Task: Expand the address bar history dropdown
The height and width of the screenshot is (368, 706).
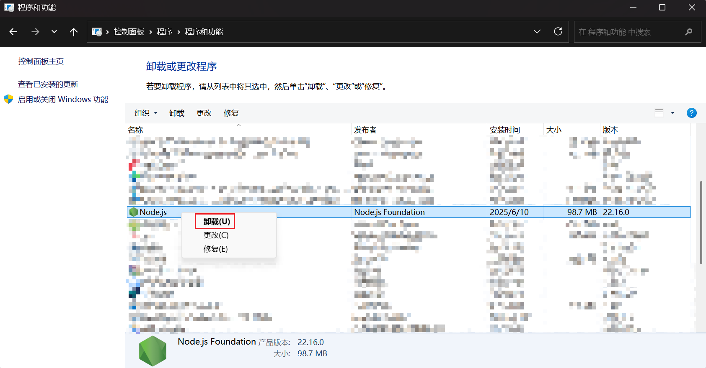Action: pyautogui.click(x=537, y=32)
